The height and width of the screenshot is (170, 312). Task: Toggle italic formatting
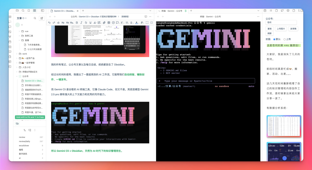tap(81, 22)
